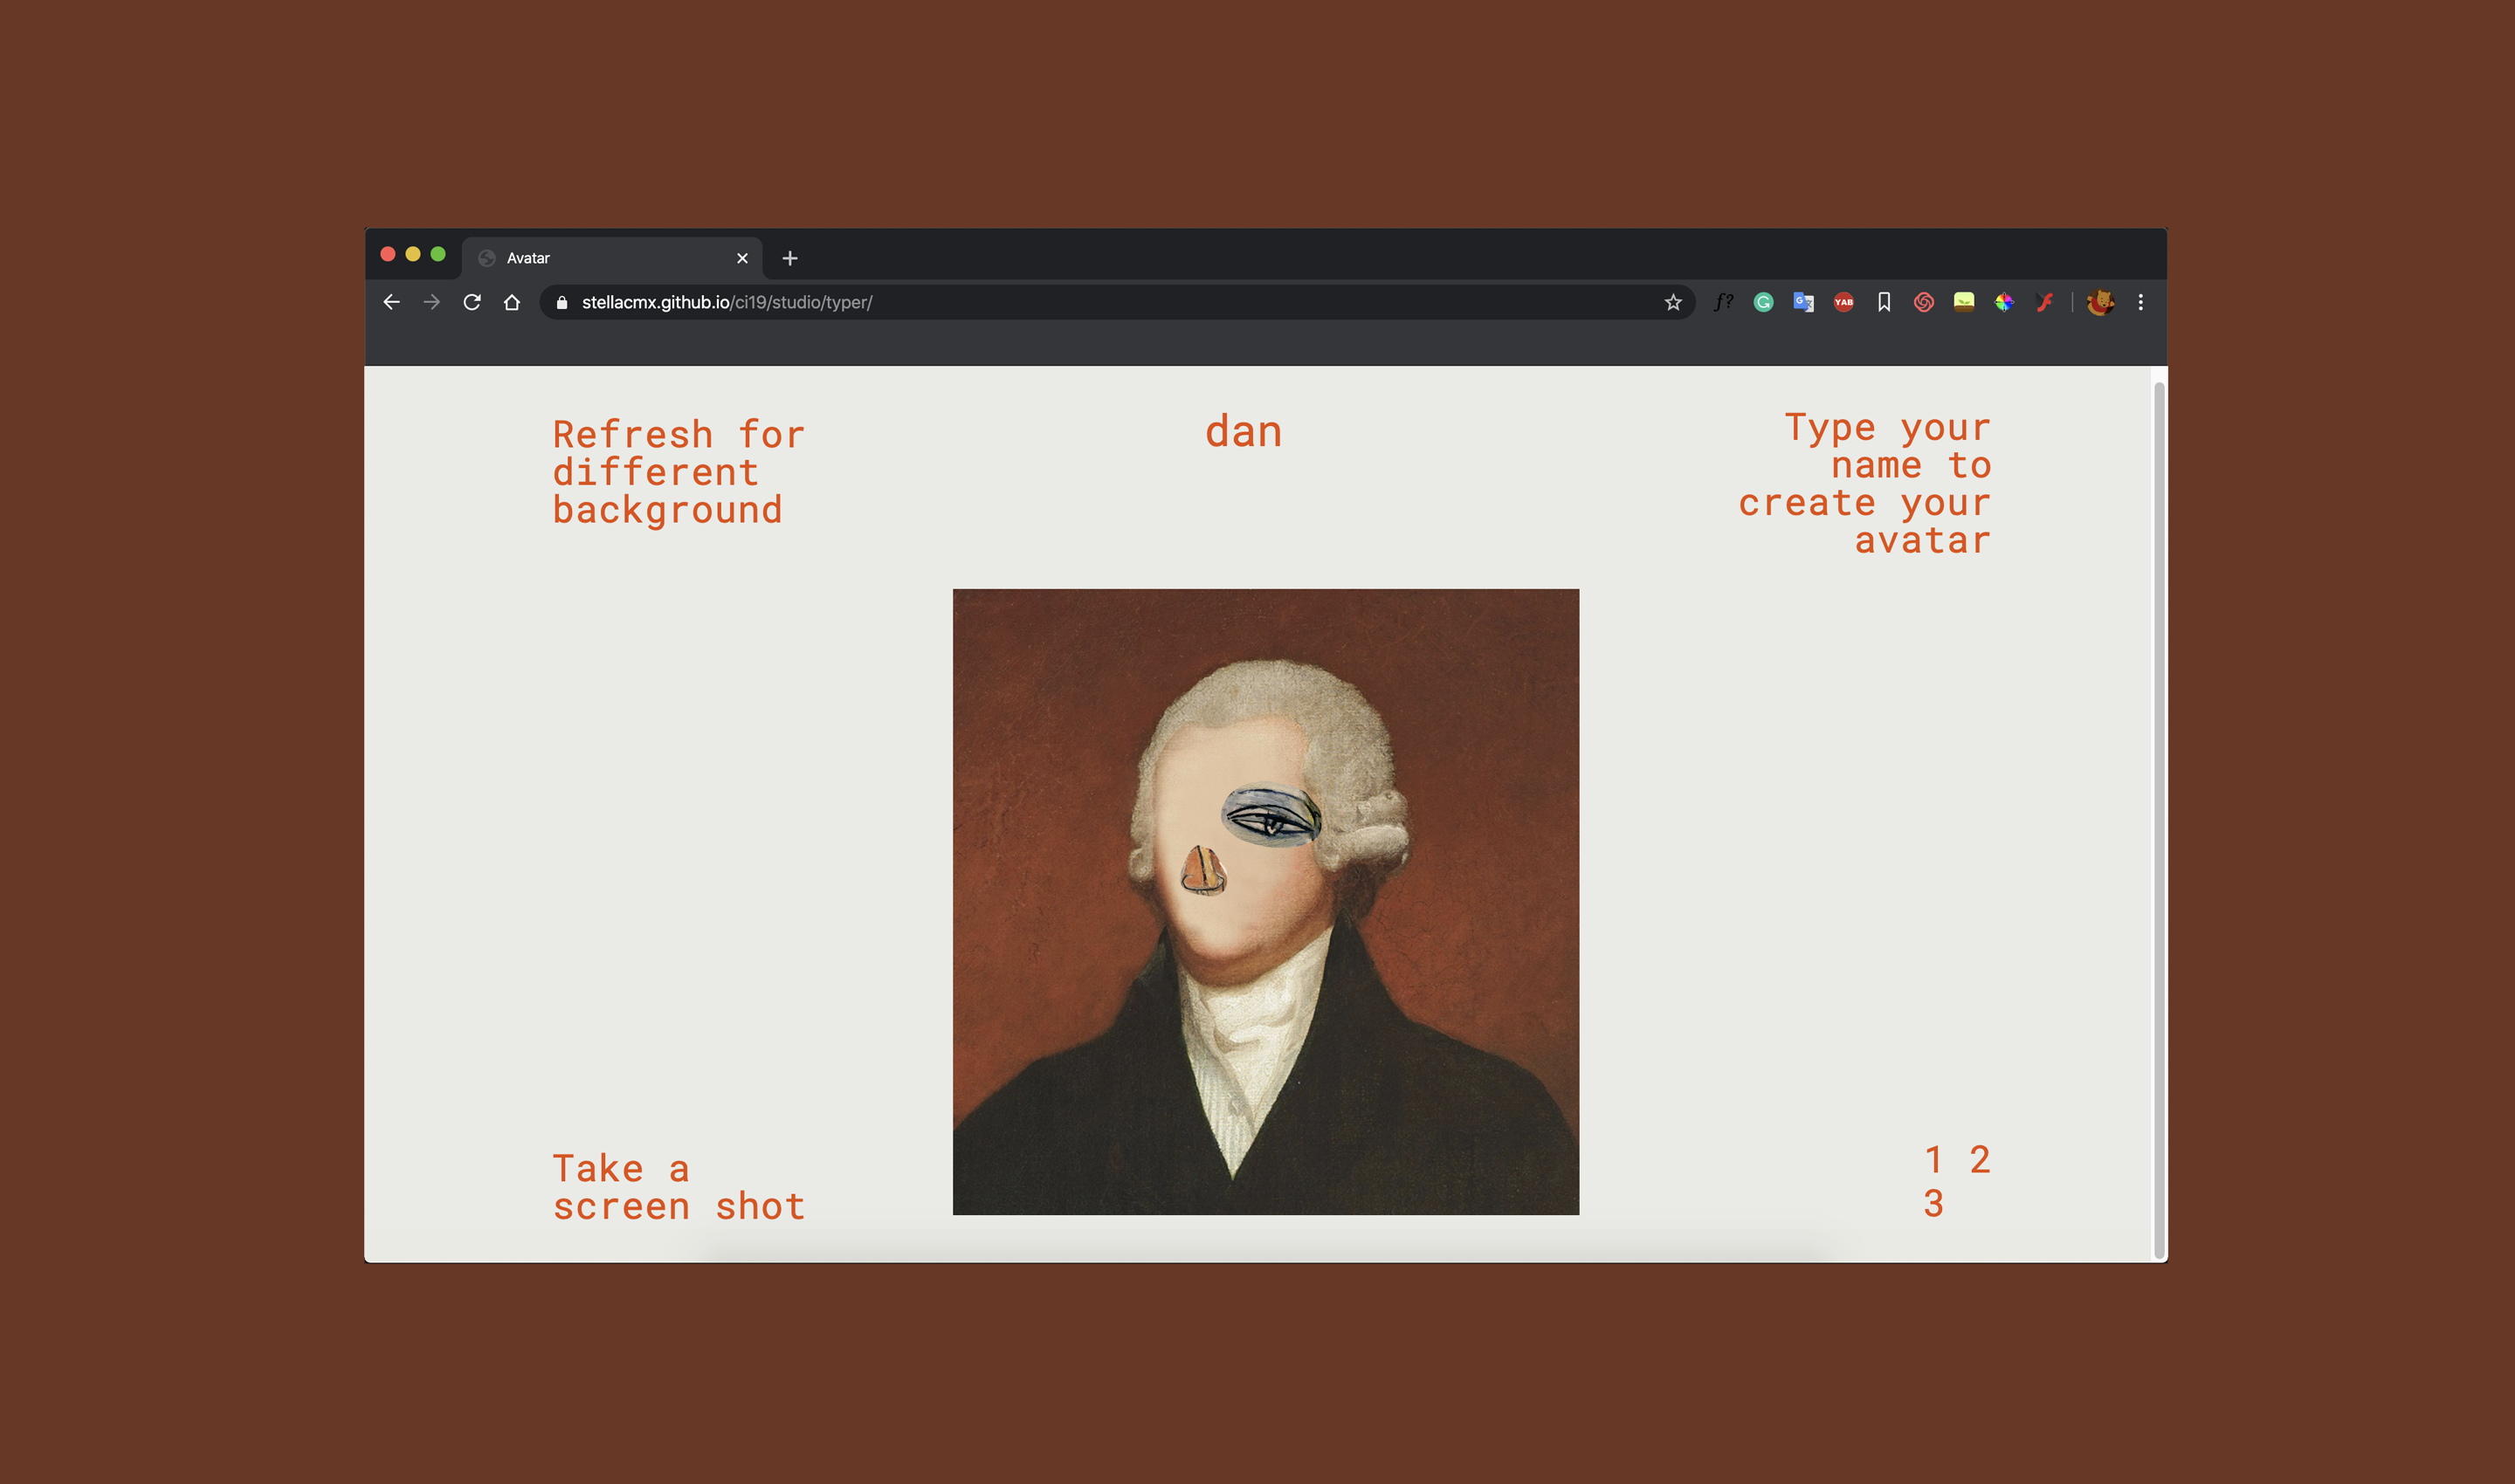This screenshot has height=1484, width=2515.
Task: View site security lock info
Action: pyautogui.click(x=562, y=302)
